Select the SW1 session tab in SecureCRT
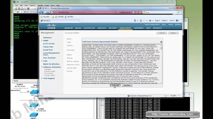The height and width of the screenshot is (119, 213). (x=18, y=12)
